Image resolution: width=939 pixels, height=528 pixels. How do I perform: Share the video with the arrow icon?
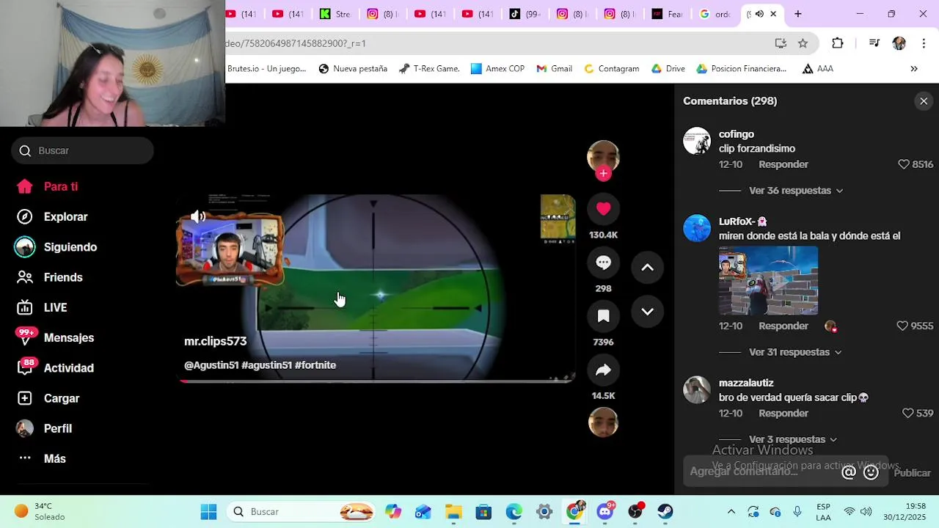[x=603, y=370]
